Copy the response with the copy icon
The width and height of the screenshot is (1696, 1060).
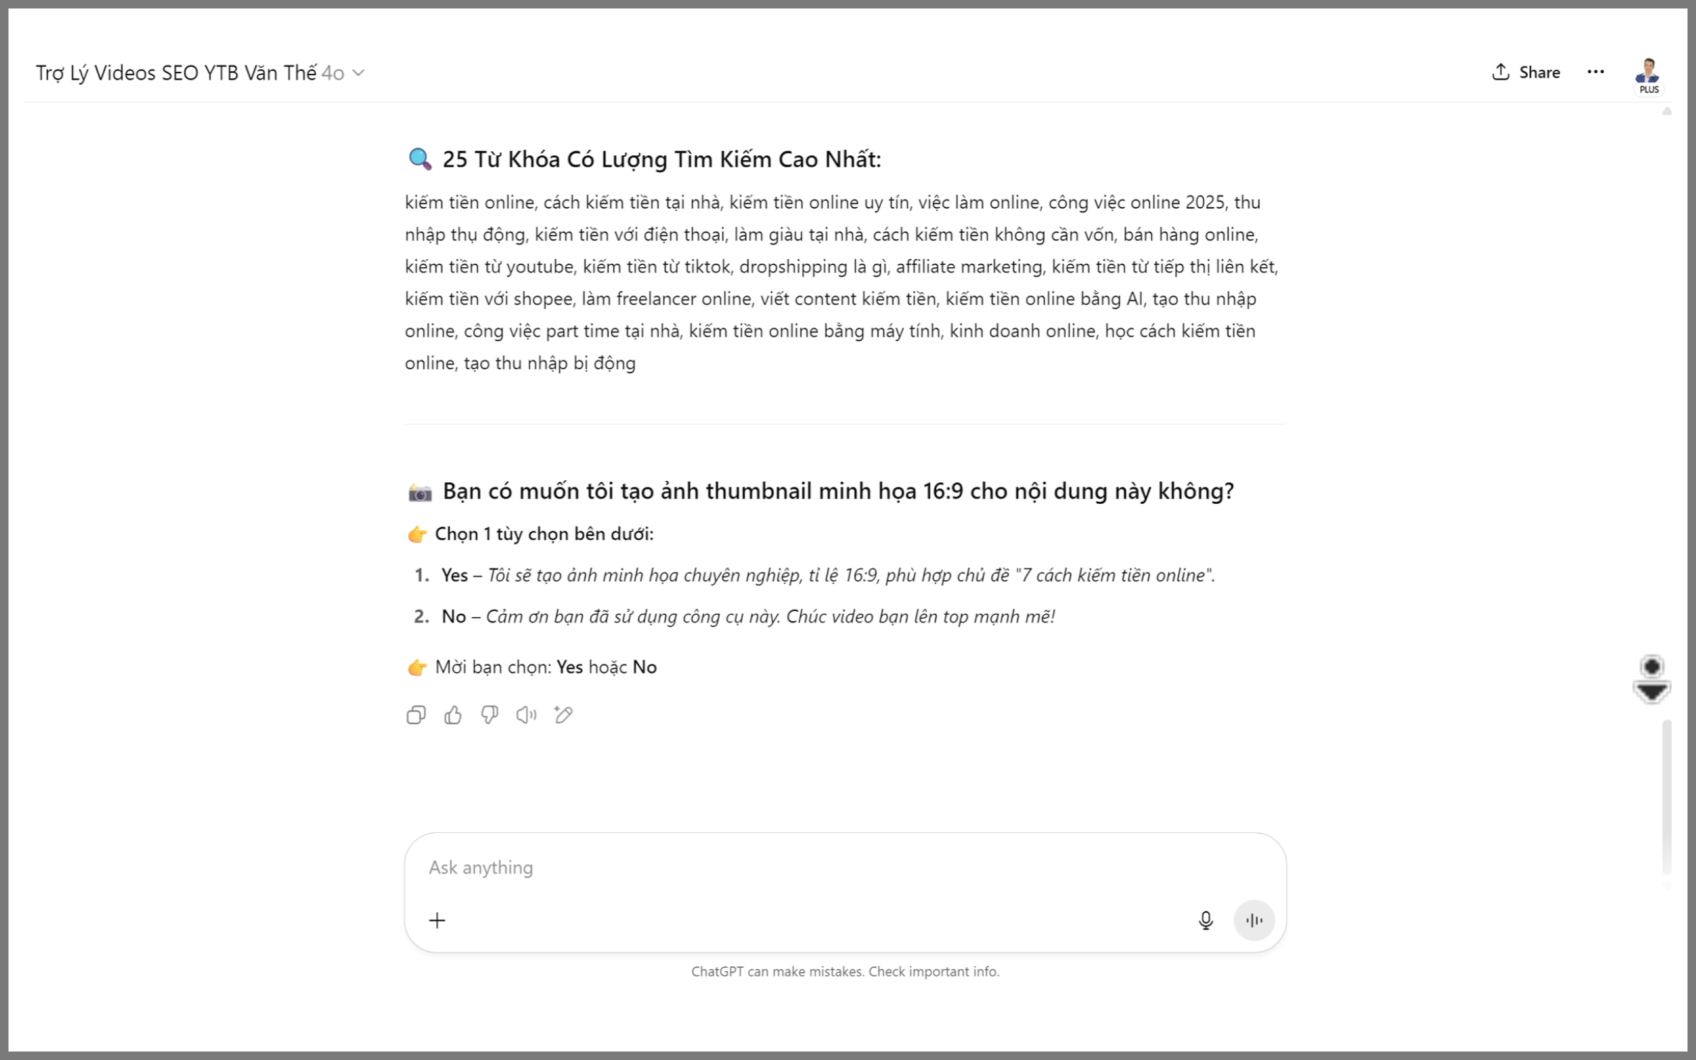click(x=416, y=714)
